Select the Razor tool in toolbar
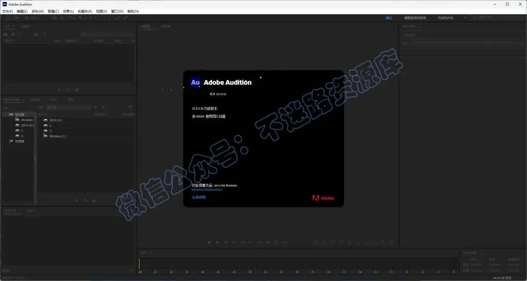 (81, 18)
